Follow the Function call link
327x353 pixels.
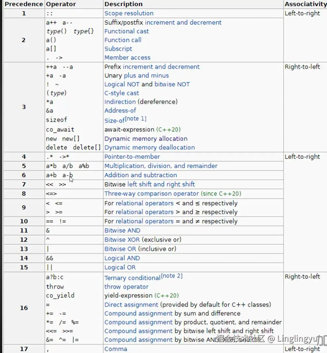pyautogui.click(x=123, y=40)
